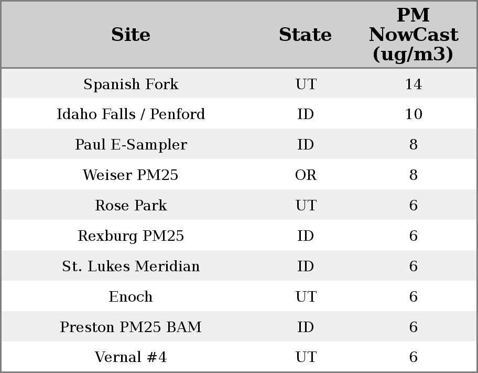Click the NowCast value 14
The width and height of the screenshot is (478, 373).
pos(413,84)
